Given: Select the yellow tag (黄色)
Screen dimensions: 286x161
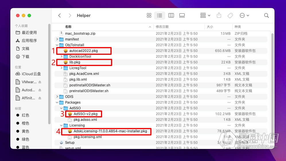Looking at the screenshot, I should point(23,131).
